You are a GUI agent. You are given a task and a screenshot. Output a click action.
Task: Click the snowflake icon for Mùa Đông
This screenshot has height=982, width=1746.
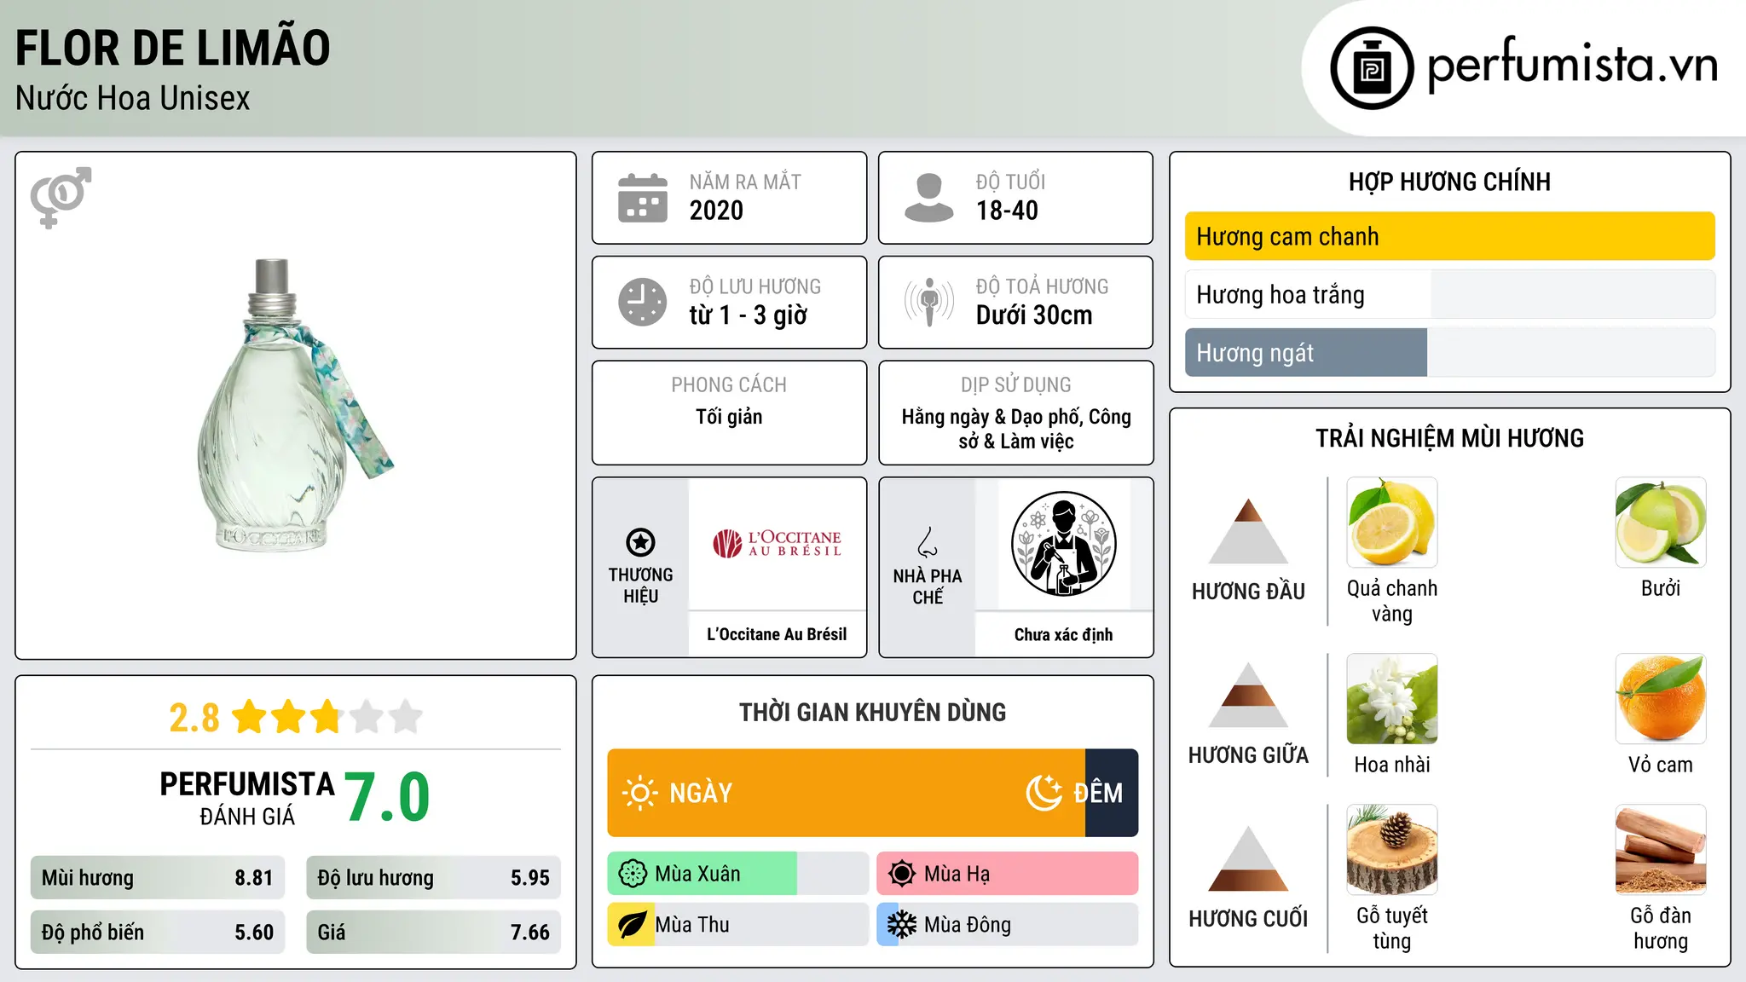pyautogui.click(x=902, y=925)
